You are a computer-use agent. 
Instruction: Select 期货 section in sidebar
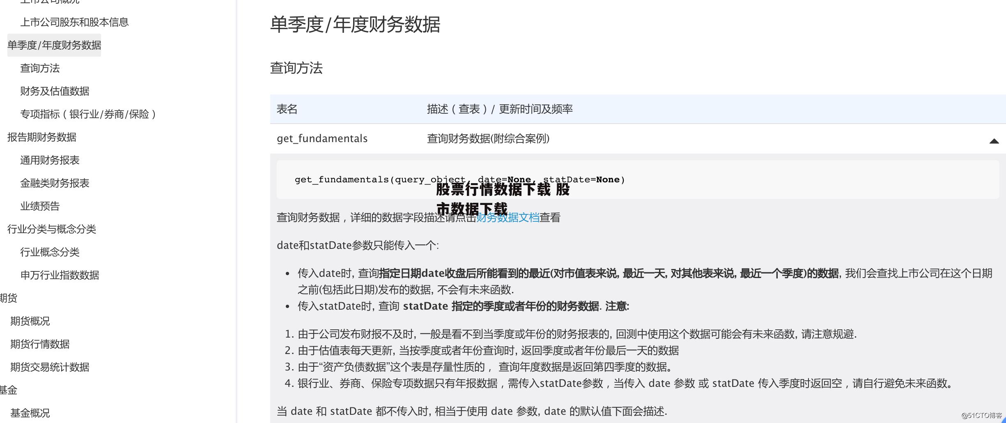coord(8,298)
